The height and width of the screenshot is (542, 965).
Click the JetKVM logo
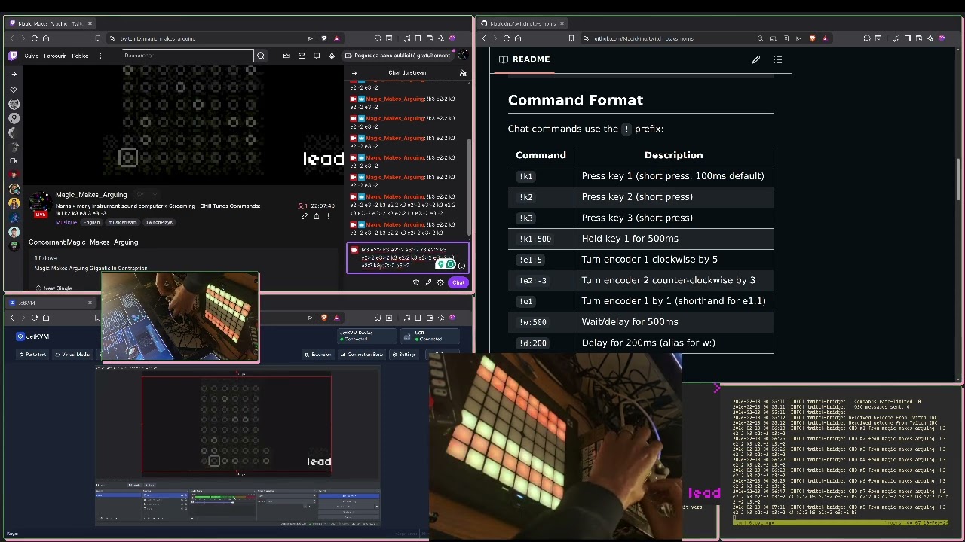point(33,336)
